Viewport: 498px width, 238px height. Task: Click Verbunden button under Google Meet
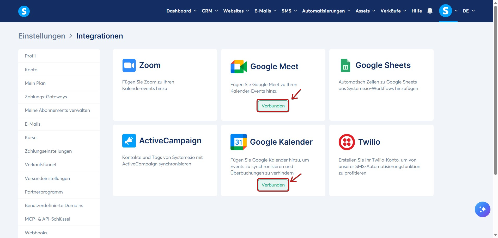(273, 106)
